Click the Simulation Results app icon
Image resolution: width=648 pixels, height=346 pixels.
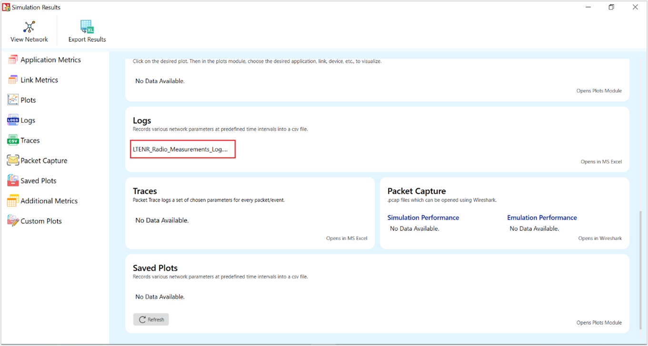tap(6, 7)
